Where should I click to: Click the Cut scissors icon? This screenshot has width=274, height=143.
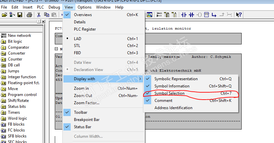point(39,15)
